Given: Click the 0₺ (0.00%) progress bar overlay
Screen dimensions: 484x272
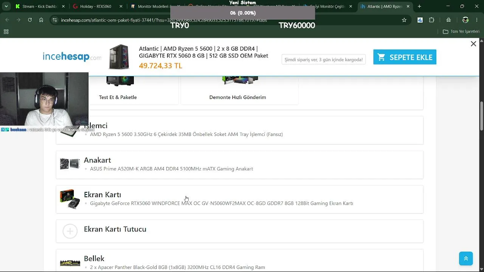Looking at the screenshot, I should [x=243, y=13].
